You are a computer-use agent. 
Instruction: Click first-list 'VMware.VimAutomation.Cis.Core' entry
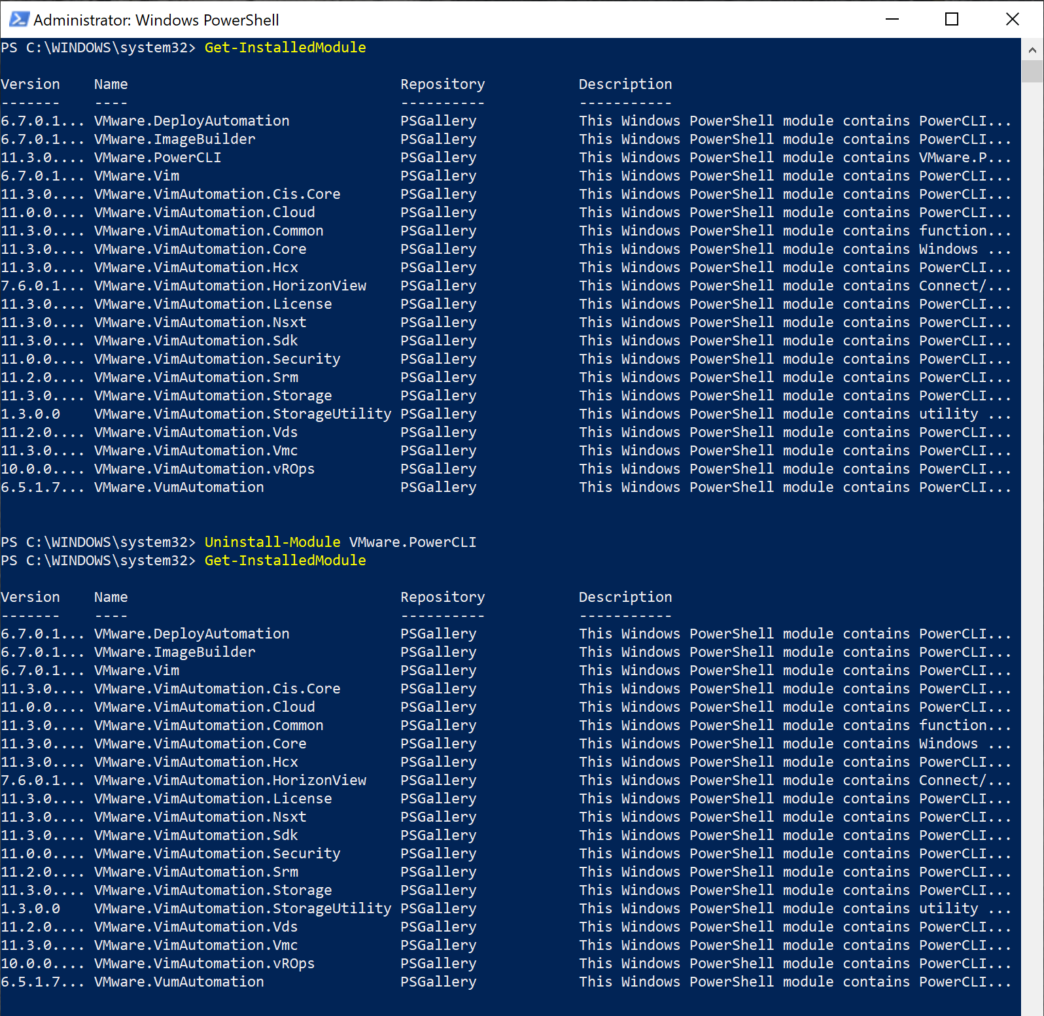(217, 194)
